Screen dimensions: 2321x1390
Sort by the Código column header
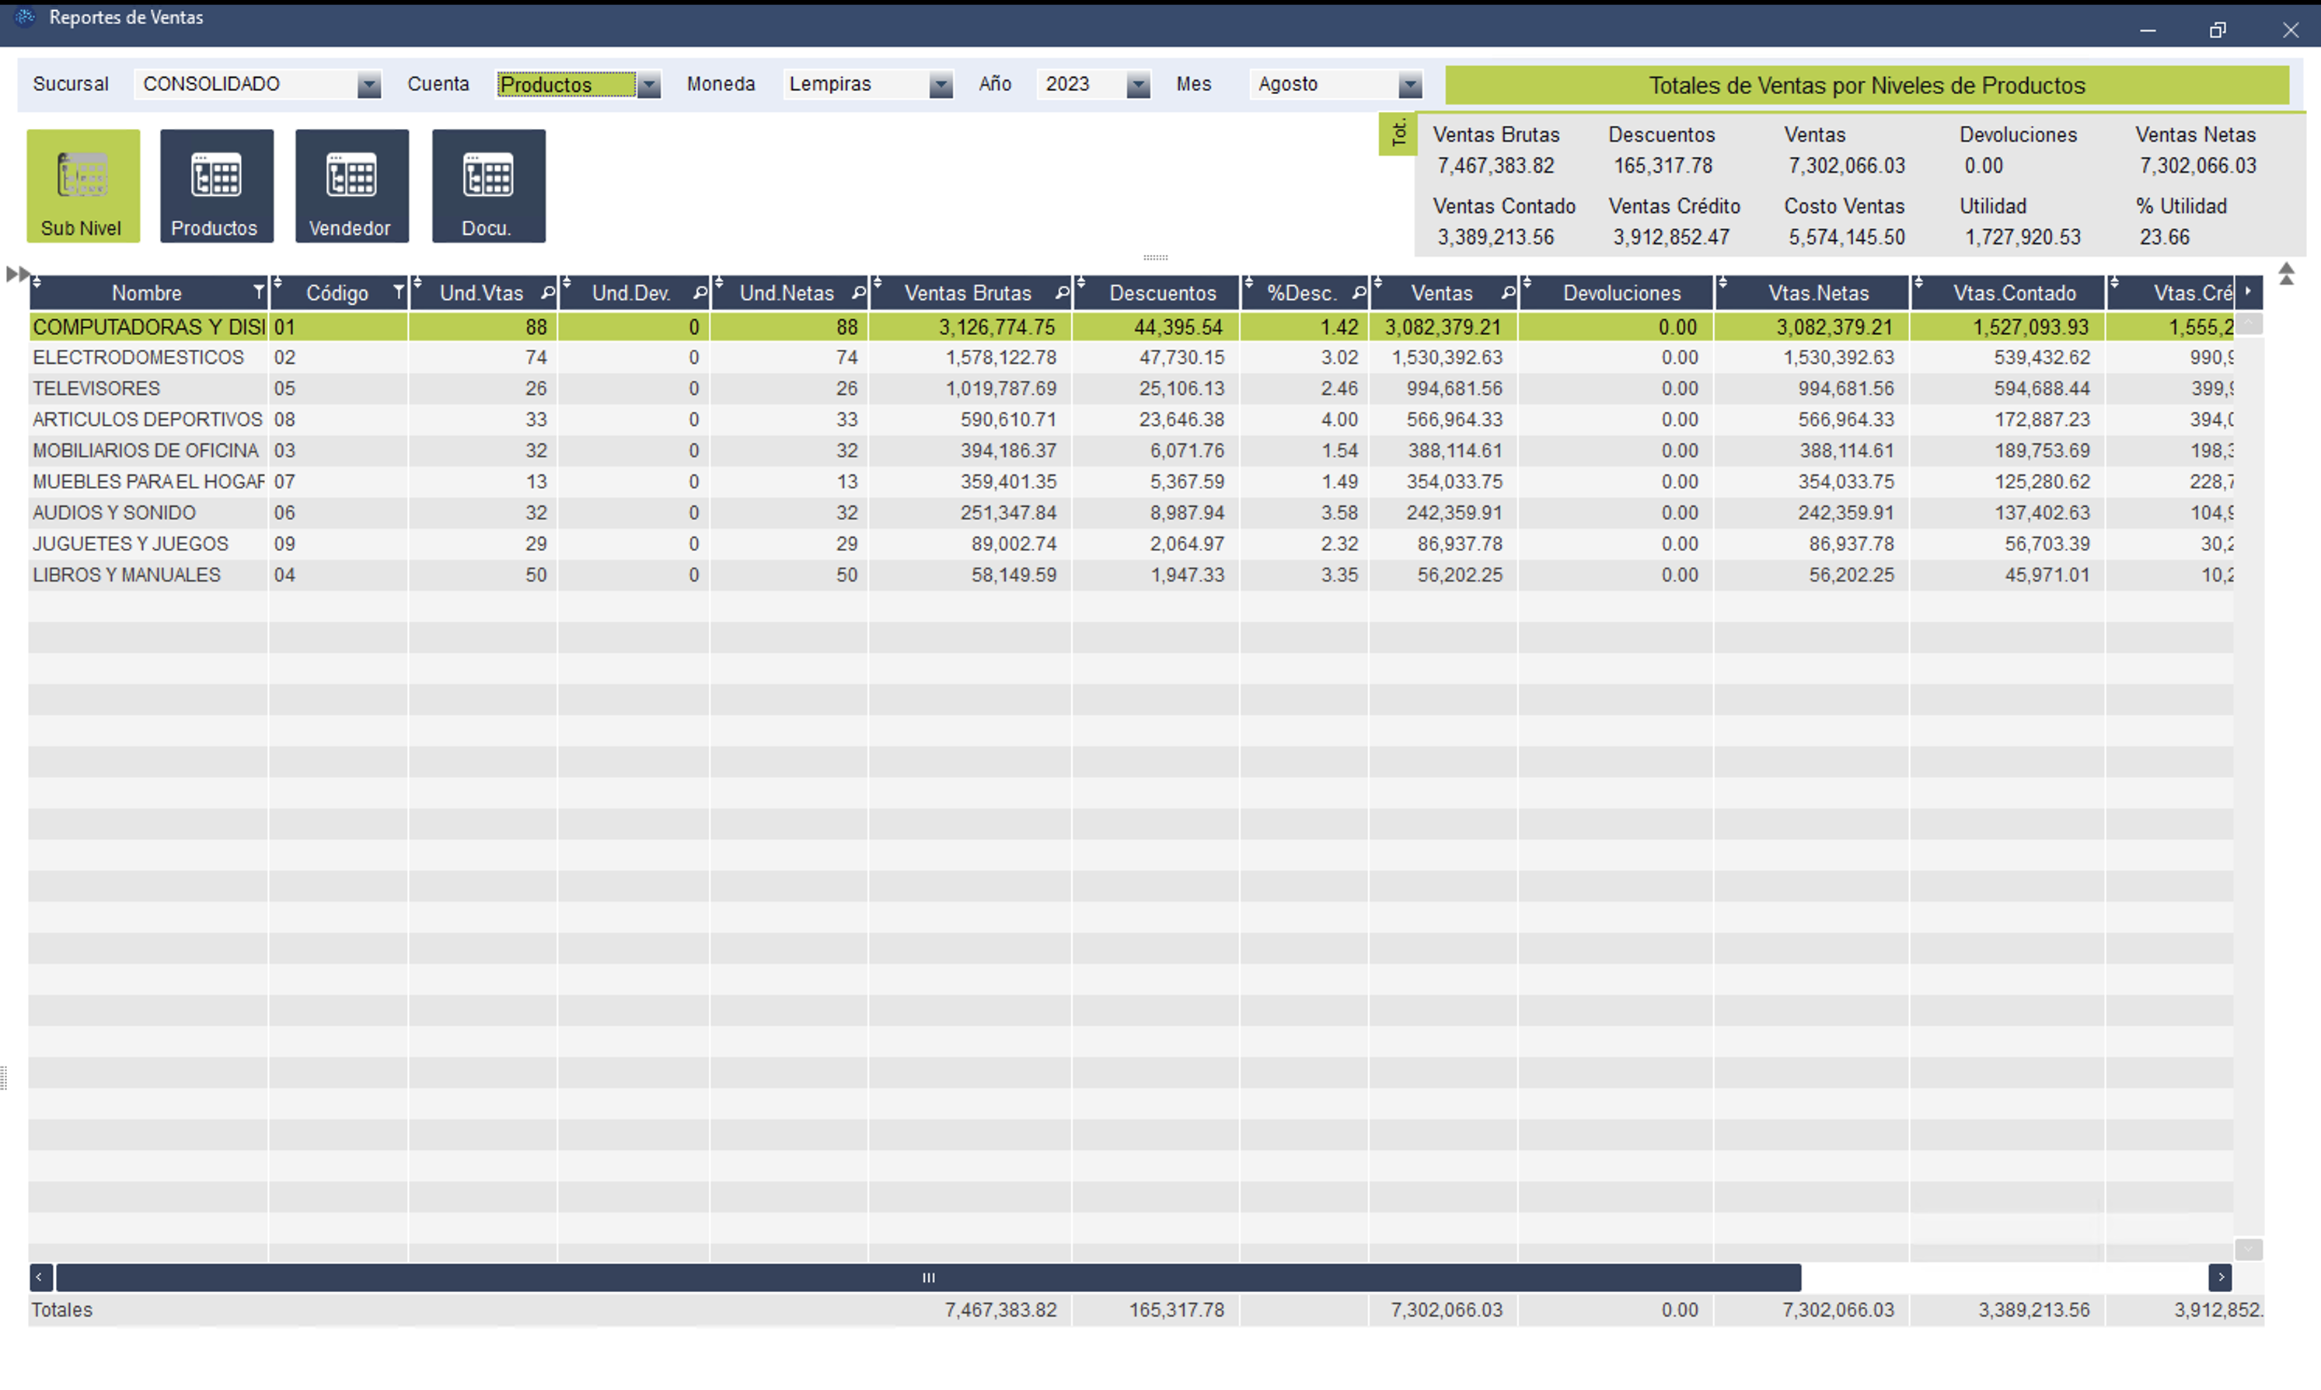[339, 292]
